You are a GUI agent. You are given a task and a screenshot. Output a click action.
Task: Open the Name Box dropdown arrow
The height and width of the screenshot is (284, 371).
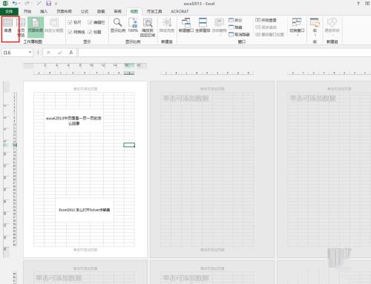click(x=30, y=52)
